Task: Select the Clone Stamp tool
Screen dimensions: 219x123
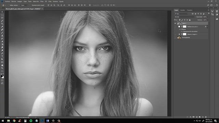Action: point(2,36)
